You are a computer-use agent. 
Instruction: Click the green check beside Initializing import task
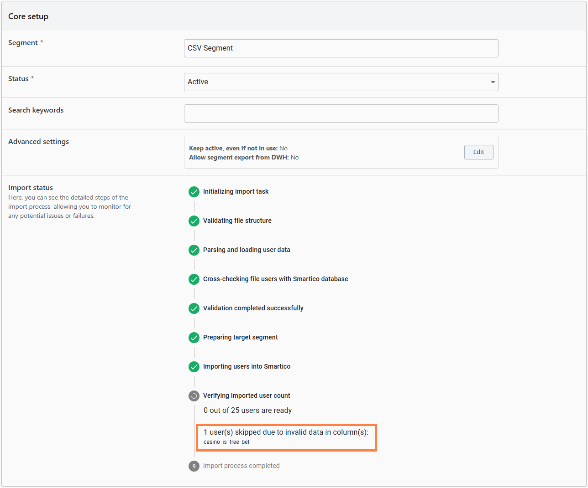[194, 192]
